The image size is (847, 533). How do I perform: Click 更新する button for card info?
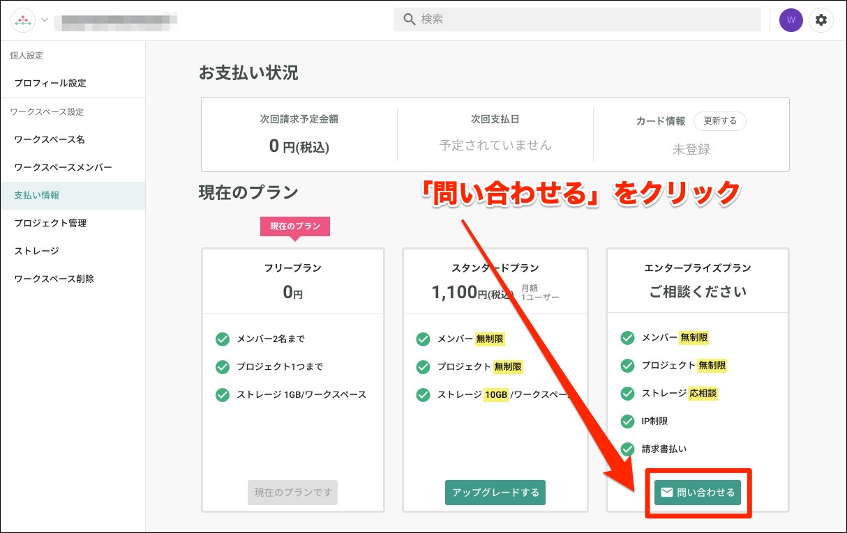coord(720,121)
